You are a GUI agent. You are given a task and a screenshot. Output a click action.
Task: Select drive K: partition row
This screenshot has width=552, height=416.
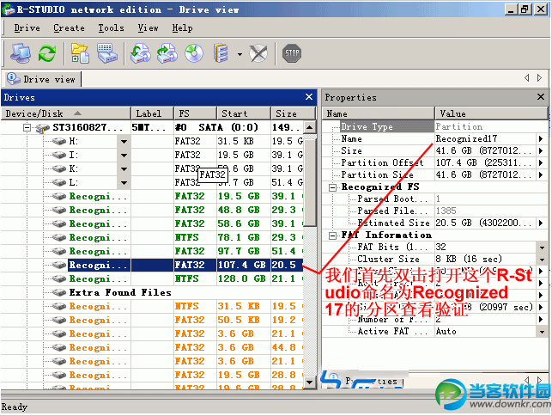point(152,168)
